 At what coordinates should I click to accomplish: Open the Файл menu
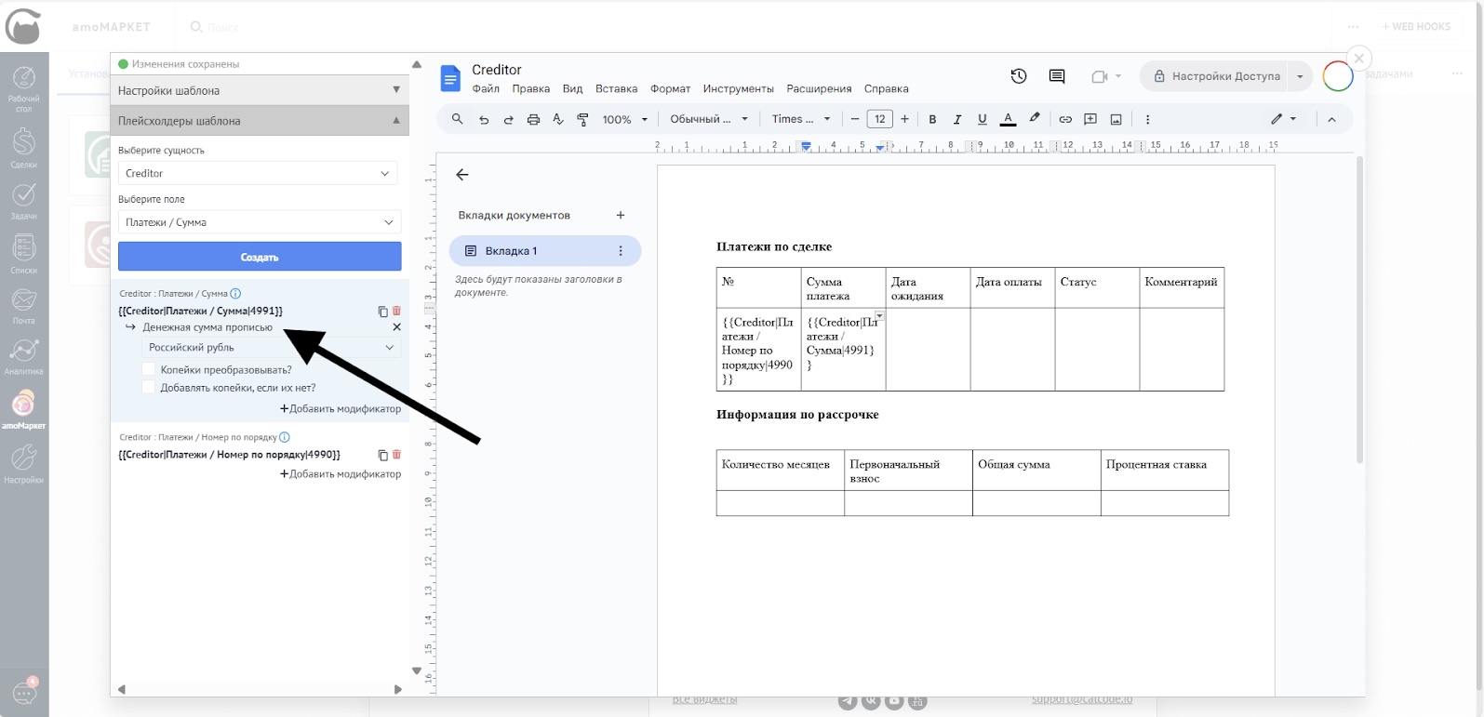486,88
